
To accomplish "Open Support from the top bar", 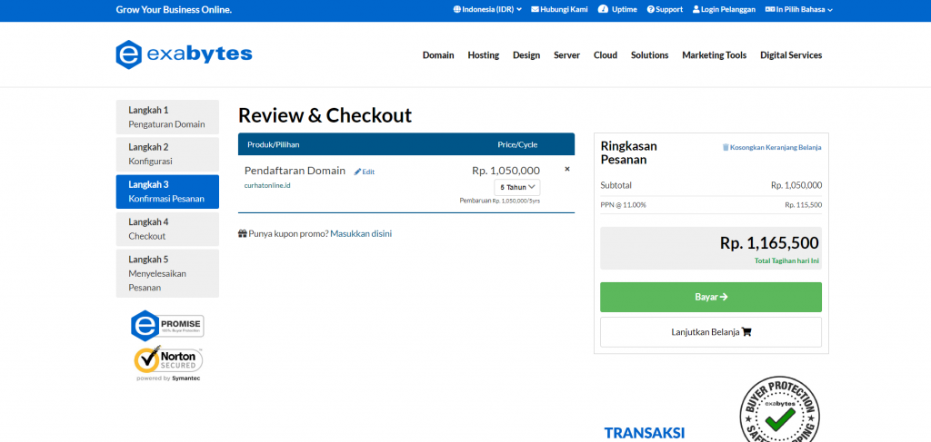I will [x=665, y=10].
